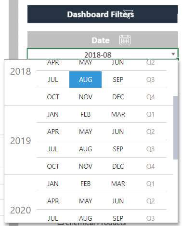Click the filter funnel icon in header
Image resolution: width=182 pixels, height=226 pixels.
tap(128, 14)
